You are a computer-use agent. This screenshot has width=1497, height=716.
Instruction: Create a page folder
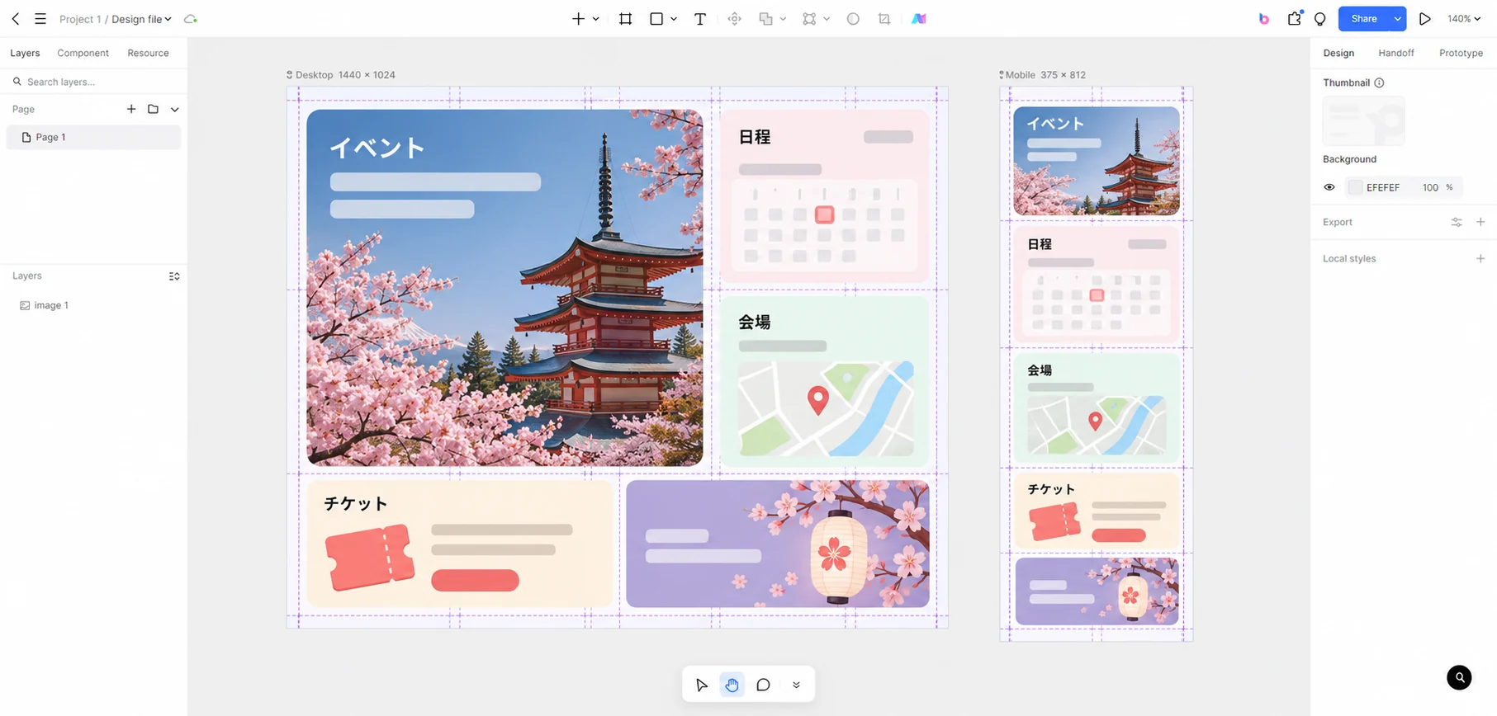click(153, 109)
